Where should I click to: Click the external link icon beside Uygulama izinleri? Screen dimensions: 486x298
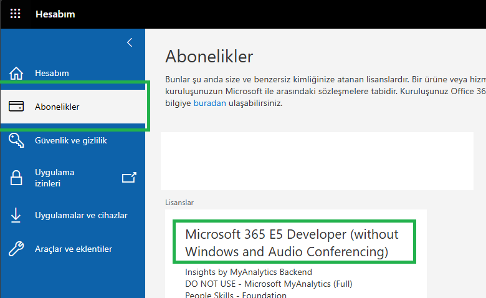point(129,178)
